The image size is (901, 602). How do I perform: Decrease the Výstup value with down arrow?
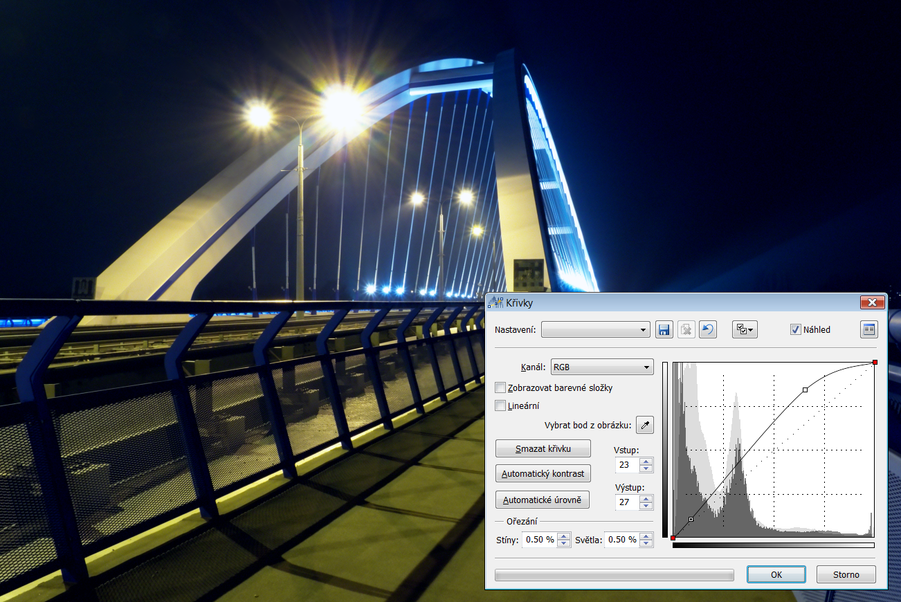(x=646, y=507)
